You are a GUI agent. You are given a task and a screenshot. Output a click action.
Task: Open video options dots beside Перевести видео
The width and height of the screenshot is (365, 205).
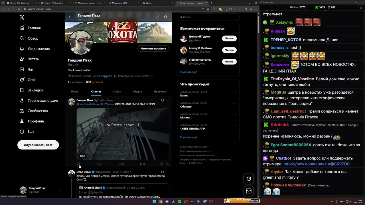click(138, 124)
